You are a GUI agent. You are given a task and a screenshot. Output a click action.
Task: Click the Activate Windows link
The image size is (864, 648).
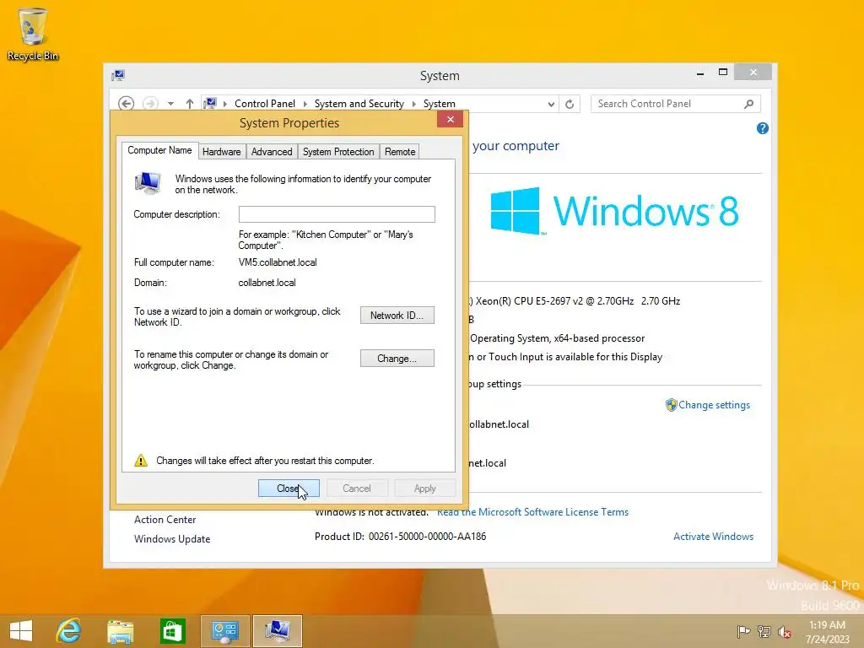[x=713, y=536]
